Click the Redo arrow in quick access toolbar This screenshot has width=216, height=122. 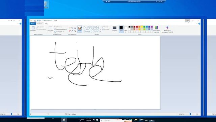[40, 21]
